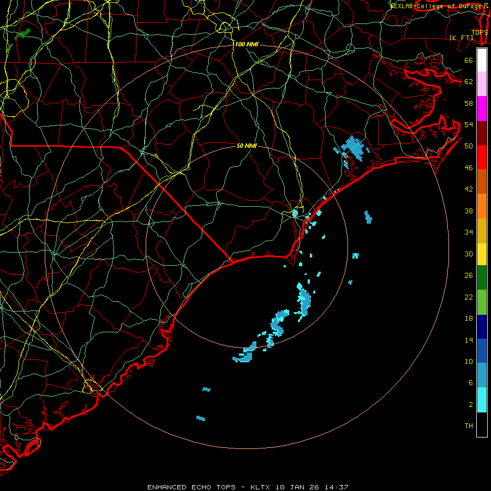Select the 'KLTX' radar site identifier
Image resolution: width=491 pixels, height=491 pixels.
coord(261,487)
